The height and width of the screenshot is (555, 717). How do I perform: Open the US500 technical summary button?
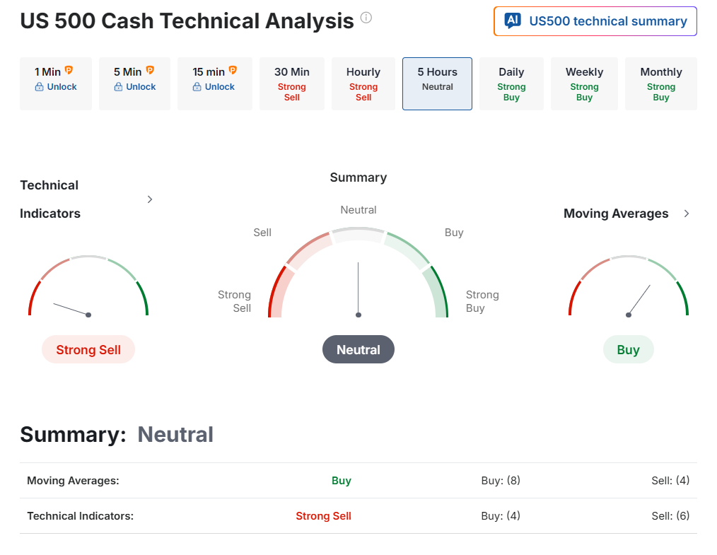pyautogui.click(x=595, y=21)
